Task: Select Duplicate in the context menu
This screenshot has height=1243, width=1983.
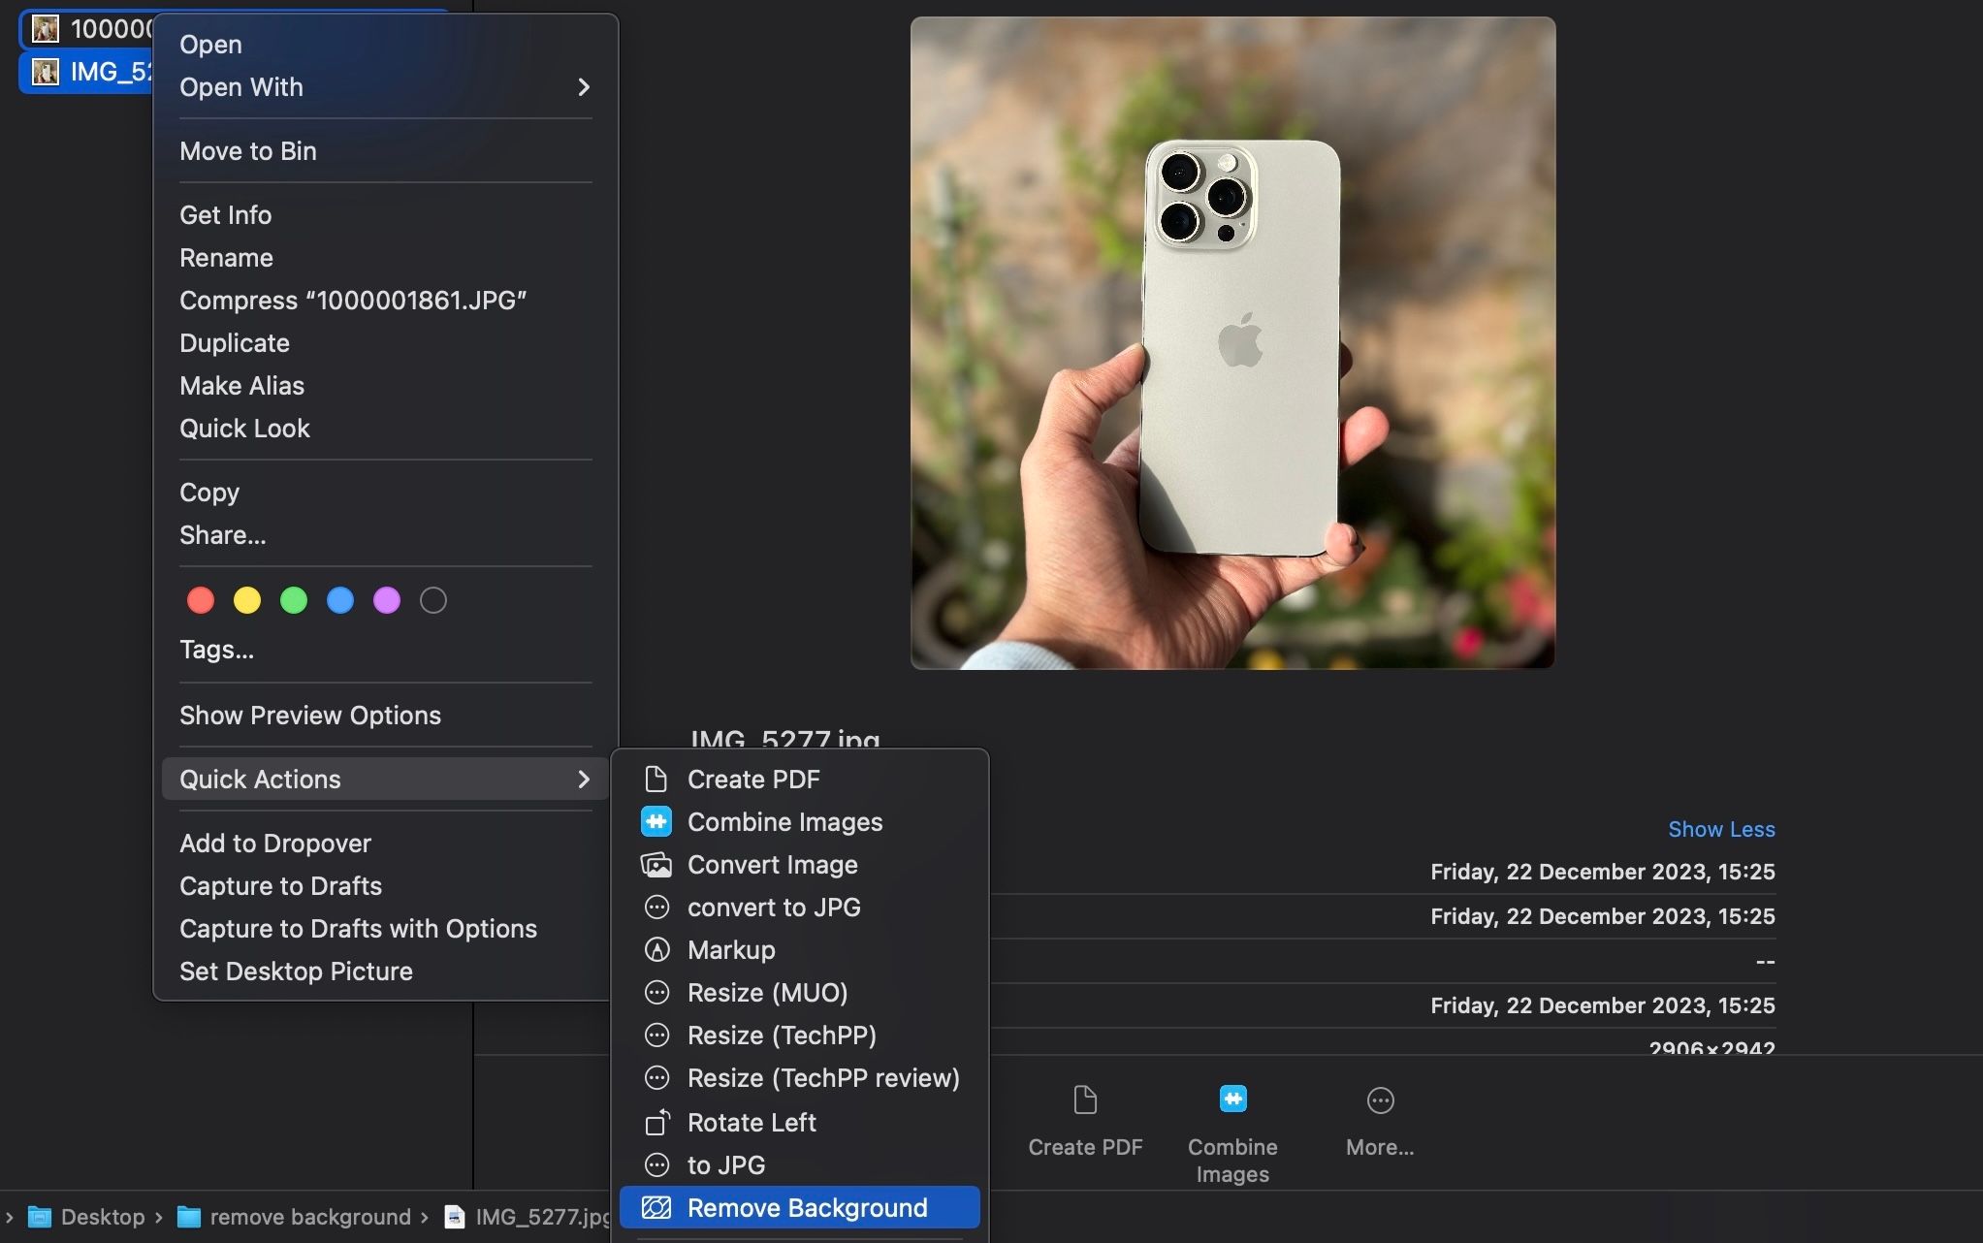Action: pyautogui.click(x=234, y=342)
